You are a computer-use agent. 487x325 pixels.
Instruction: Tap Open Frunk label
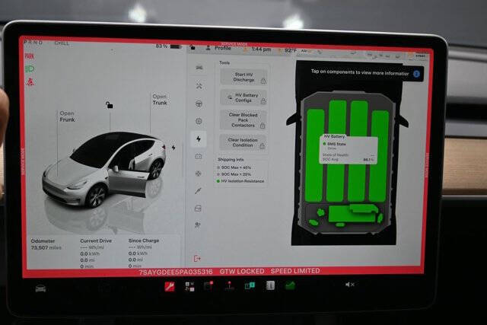(67, 116)
